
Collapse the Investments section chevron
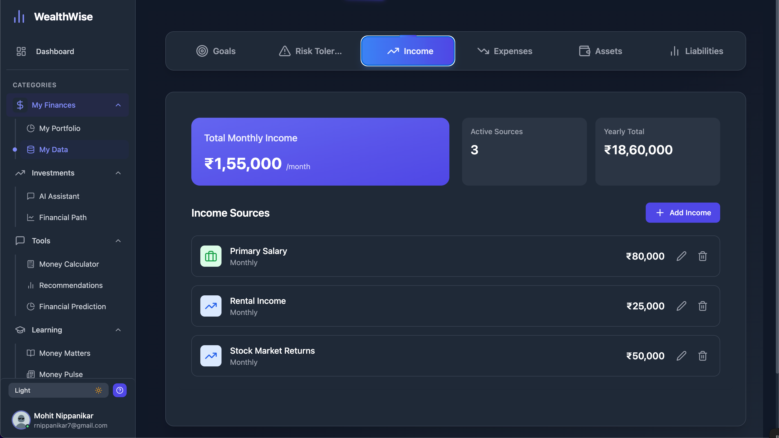pyautogui.click(x=118, y=173)
